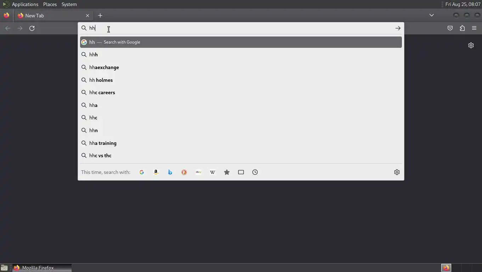Select DuckDuckGo one-off search icon
Screen dimensions: 482x272
184,172
